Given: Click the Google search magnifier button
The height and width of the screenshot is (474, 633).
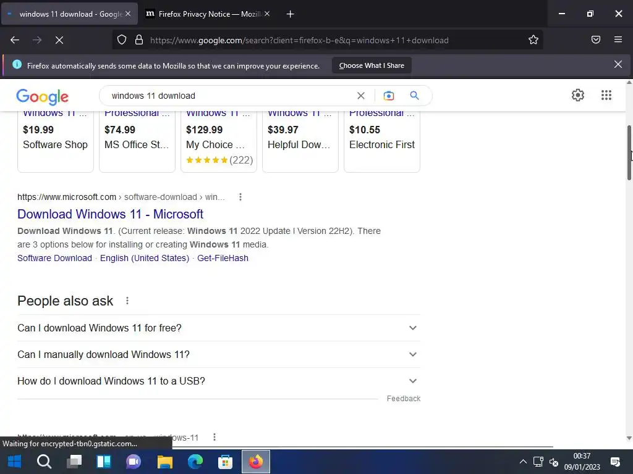Looking at the screenshot, I should coord(414,96).
